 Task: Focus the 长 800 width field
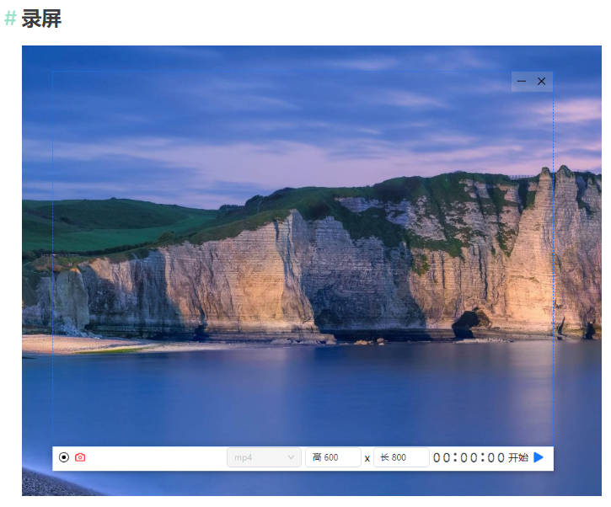coord(401,457)
